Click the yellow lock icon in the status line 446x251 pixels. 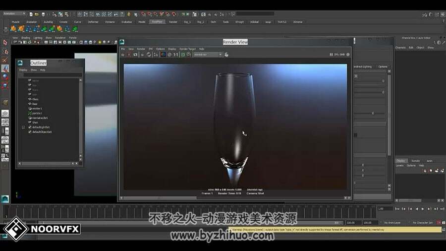[x=129, y=14]
